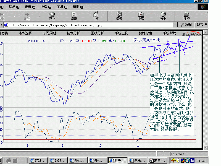Open 品种选择 chart menu

pyautogui.click(x=25, y=33)
